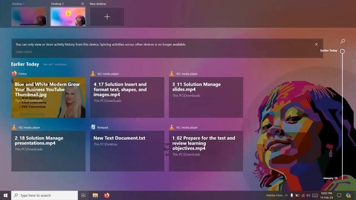Image resolution: width=356 pixels, height=200 pixels.
Task: Click the Earlier Today label on timeline
Action: (x=329, y=51)
